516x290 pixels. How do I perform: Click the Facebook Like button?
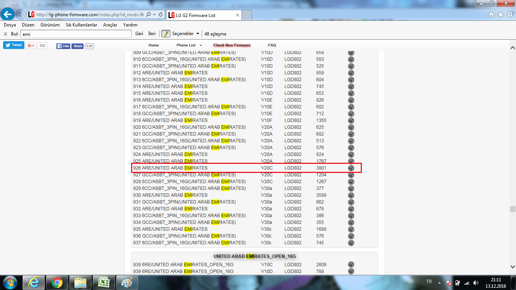point(63,46)
